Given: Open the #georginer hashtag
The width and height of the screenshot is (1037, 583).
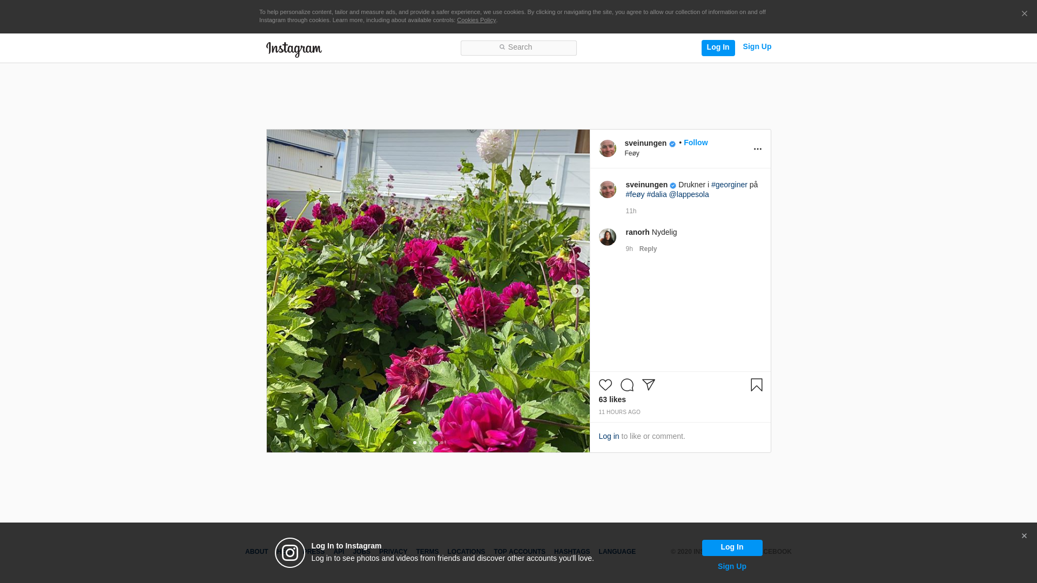Looking at the screenshot, I should [729, 185].
